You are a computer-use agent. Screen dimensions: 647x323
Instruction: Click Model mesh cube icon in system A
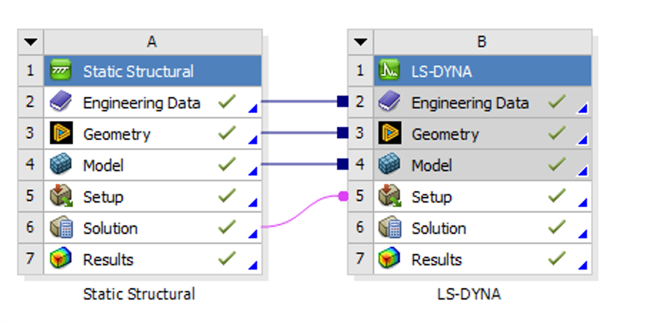point(61,165)
